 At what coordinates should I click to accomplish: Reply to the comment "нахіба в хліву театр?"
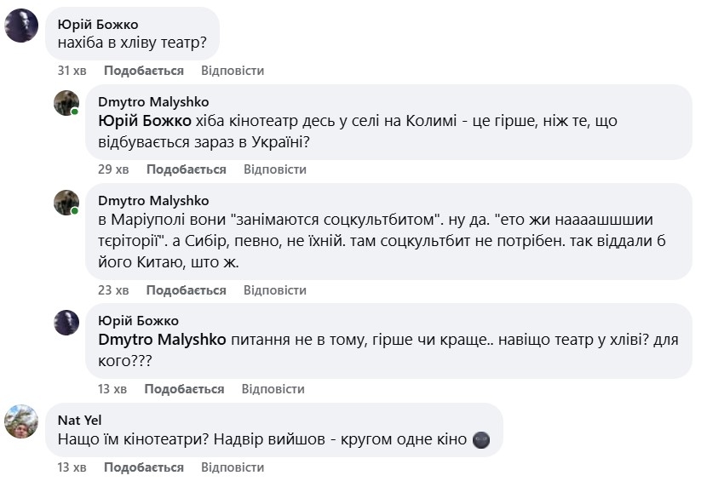pos(233,71)
